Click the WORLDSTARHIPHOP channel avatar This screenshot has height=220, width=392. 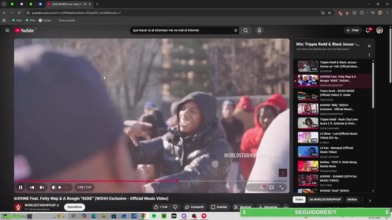(x=18, y=207)
